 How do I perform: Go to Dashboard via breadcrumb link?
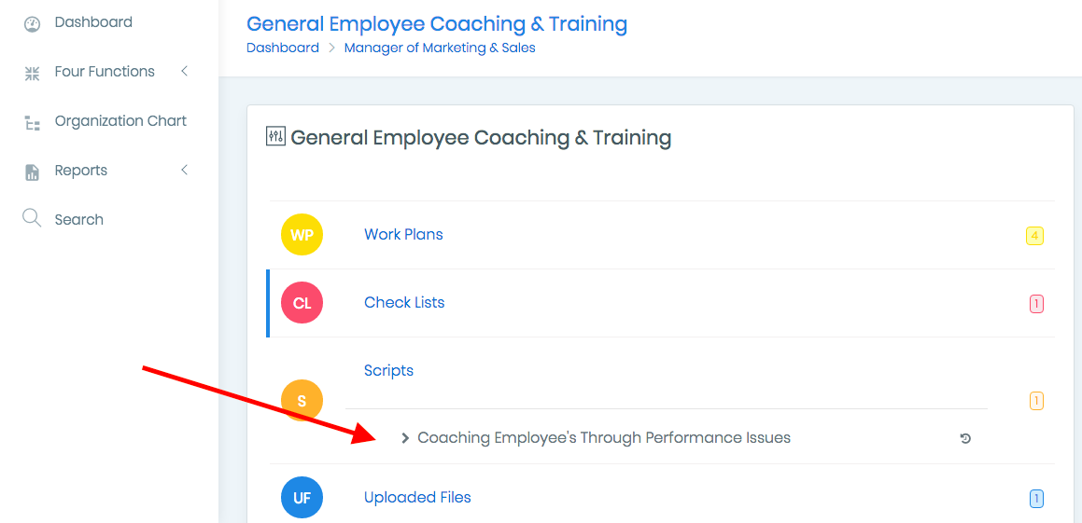coord(283,48)
